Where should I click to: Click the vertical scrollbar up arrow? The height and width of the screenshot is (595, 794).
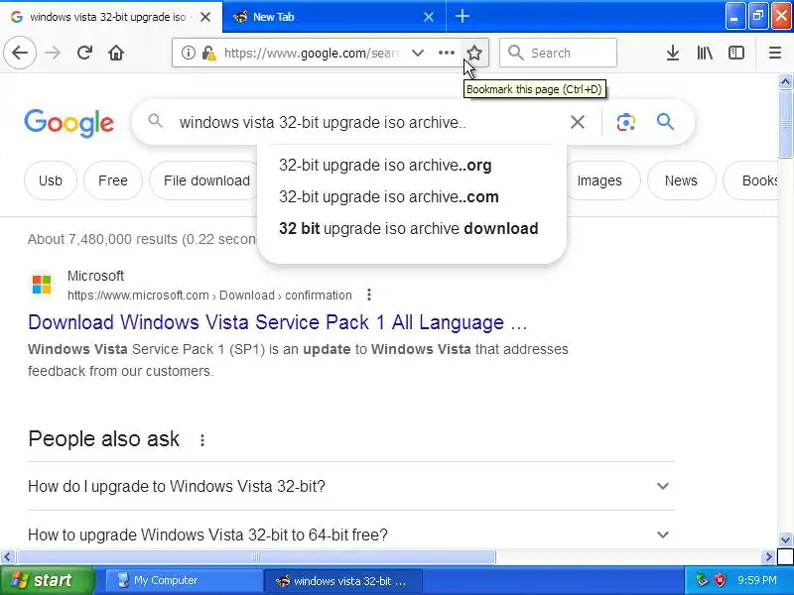click(x=785, y=81)
